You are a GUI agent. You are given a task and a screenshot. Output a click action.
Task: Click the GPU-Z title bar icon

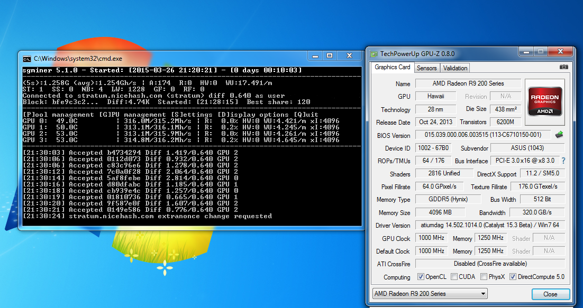(x=374, y=54)
